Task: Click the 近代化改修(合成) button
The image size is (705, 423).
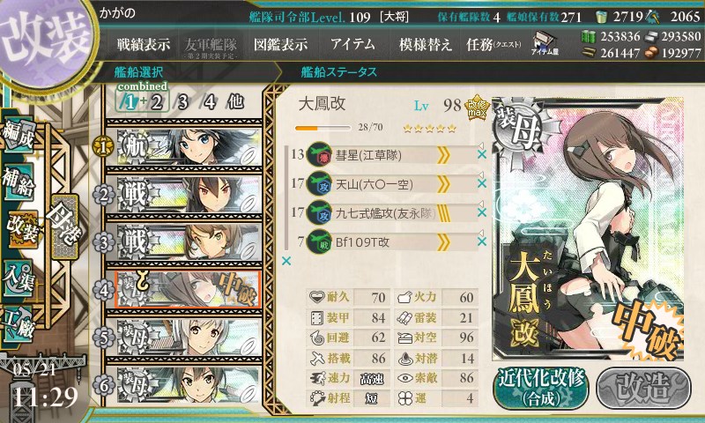Action: (541, 388)
